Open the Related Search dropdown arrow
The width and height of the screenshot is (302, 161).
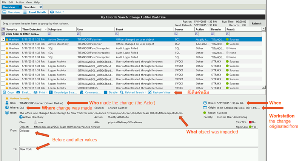[146, 92]
